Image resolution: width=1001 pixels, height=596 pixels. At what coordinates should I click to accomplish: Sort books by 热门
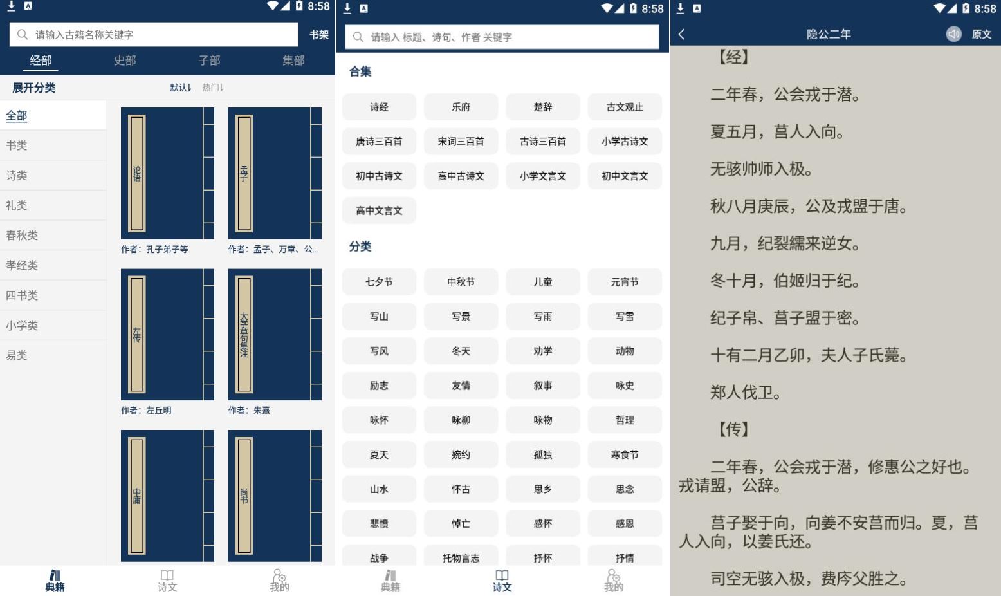click(213, 88)
